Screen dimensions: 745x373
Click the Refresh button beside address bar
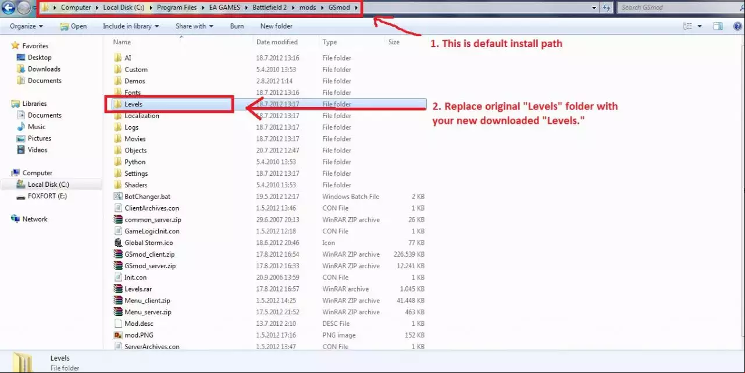coord(607,8)
